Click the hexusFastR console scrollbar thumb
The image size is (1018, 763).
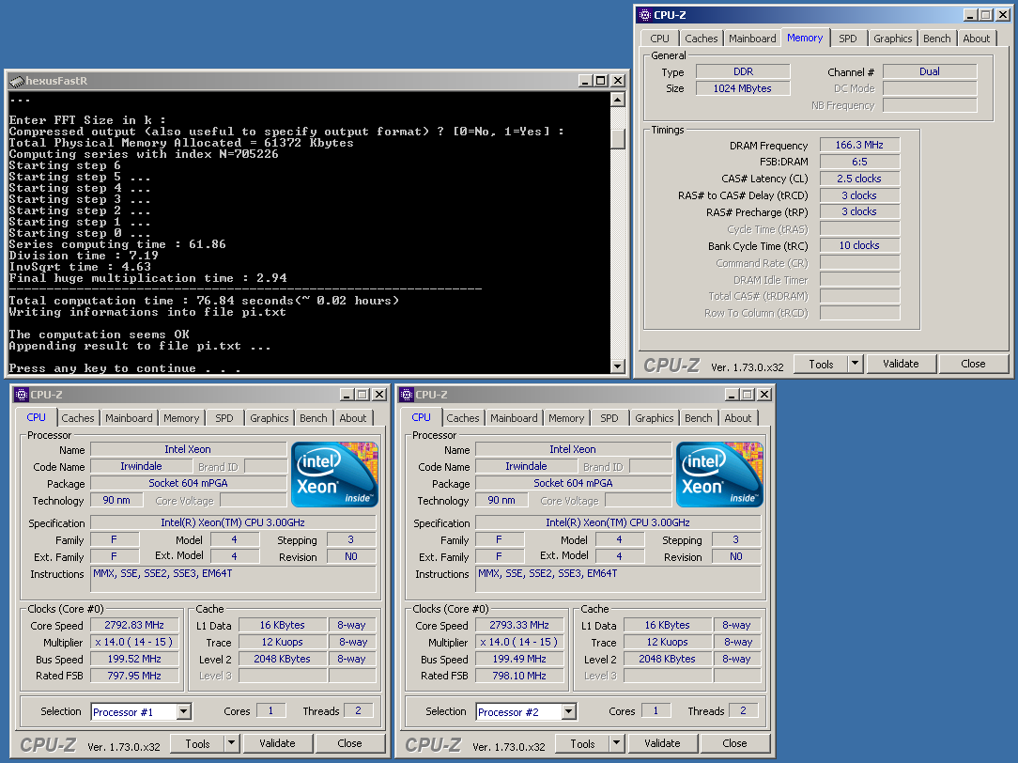coord(618,138)
